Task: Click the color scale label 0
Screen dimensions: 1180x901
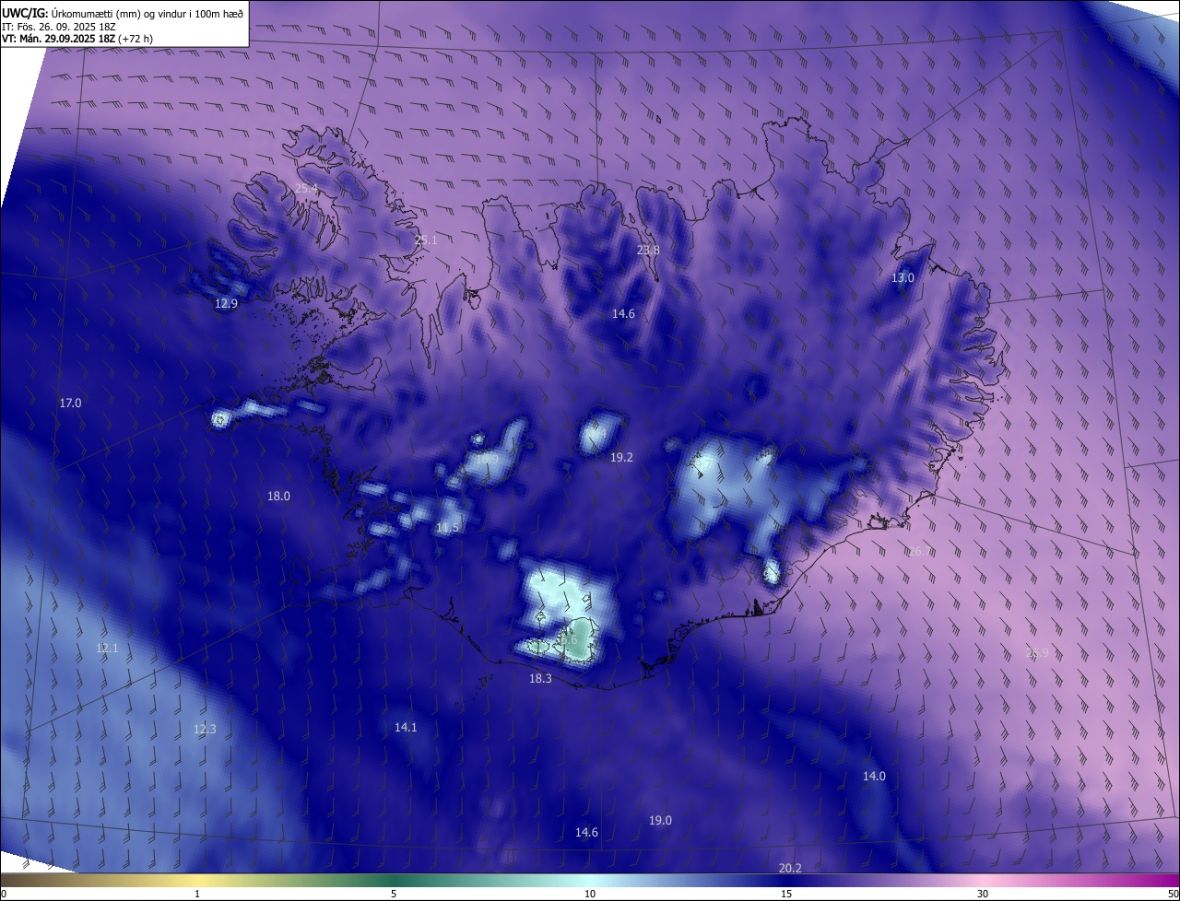Action: click(x=4, y=895)
